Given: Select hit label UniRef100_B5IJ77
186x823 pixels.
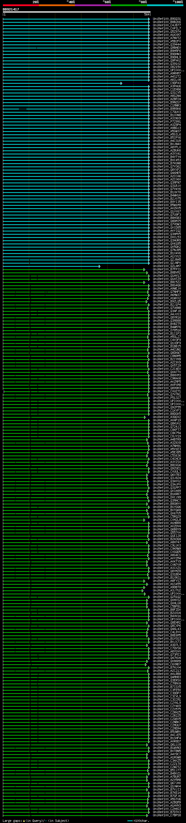Looking at the screenshot, I should pos(167,770).
